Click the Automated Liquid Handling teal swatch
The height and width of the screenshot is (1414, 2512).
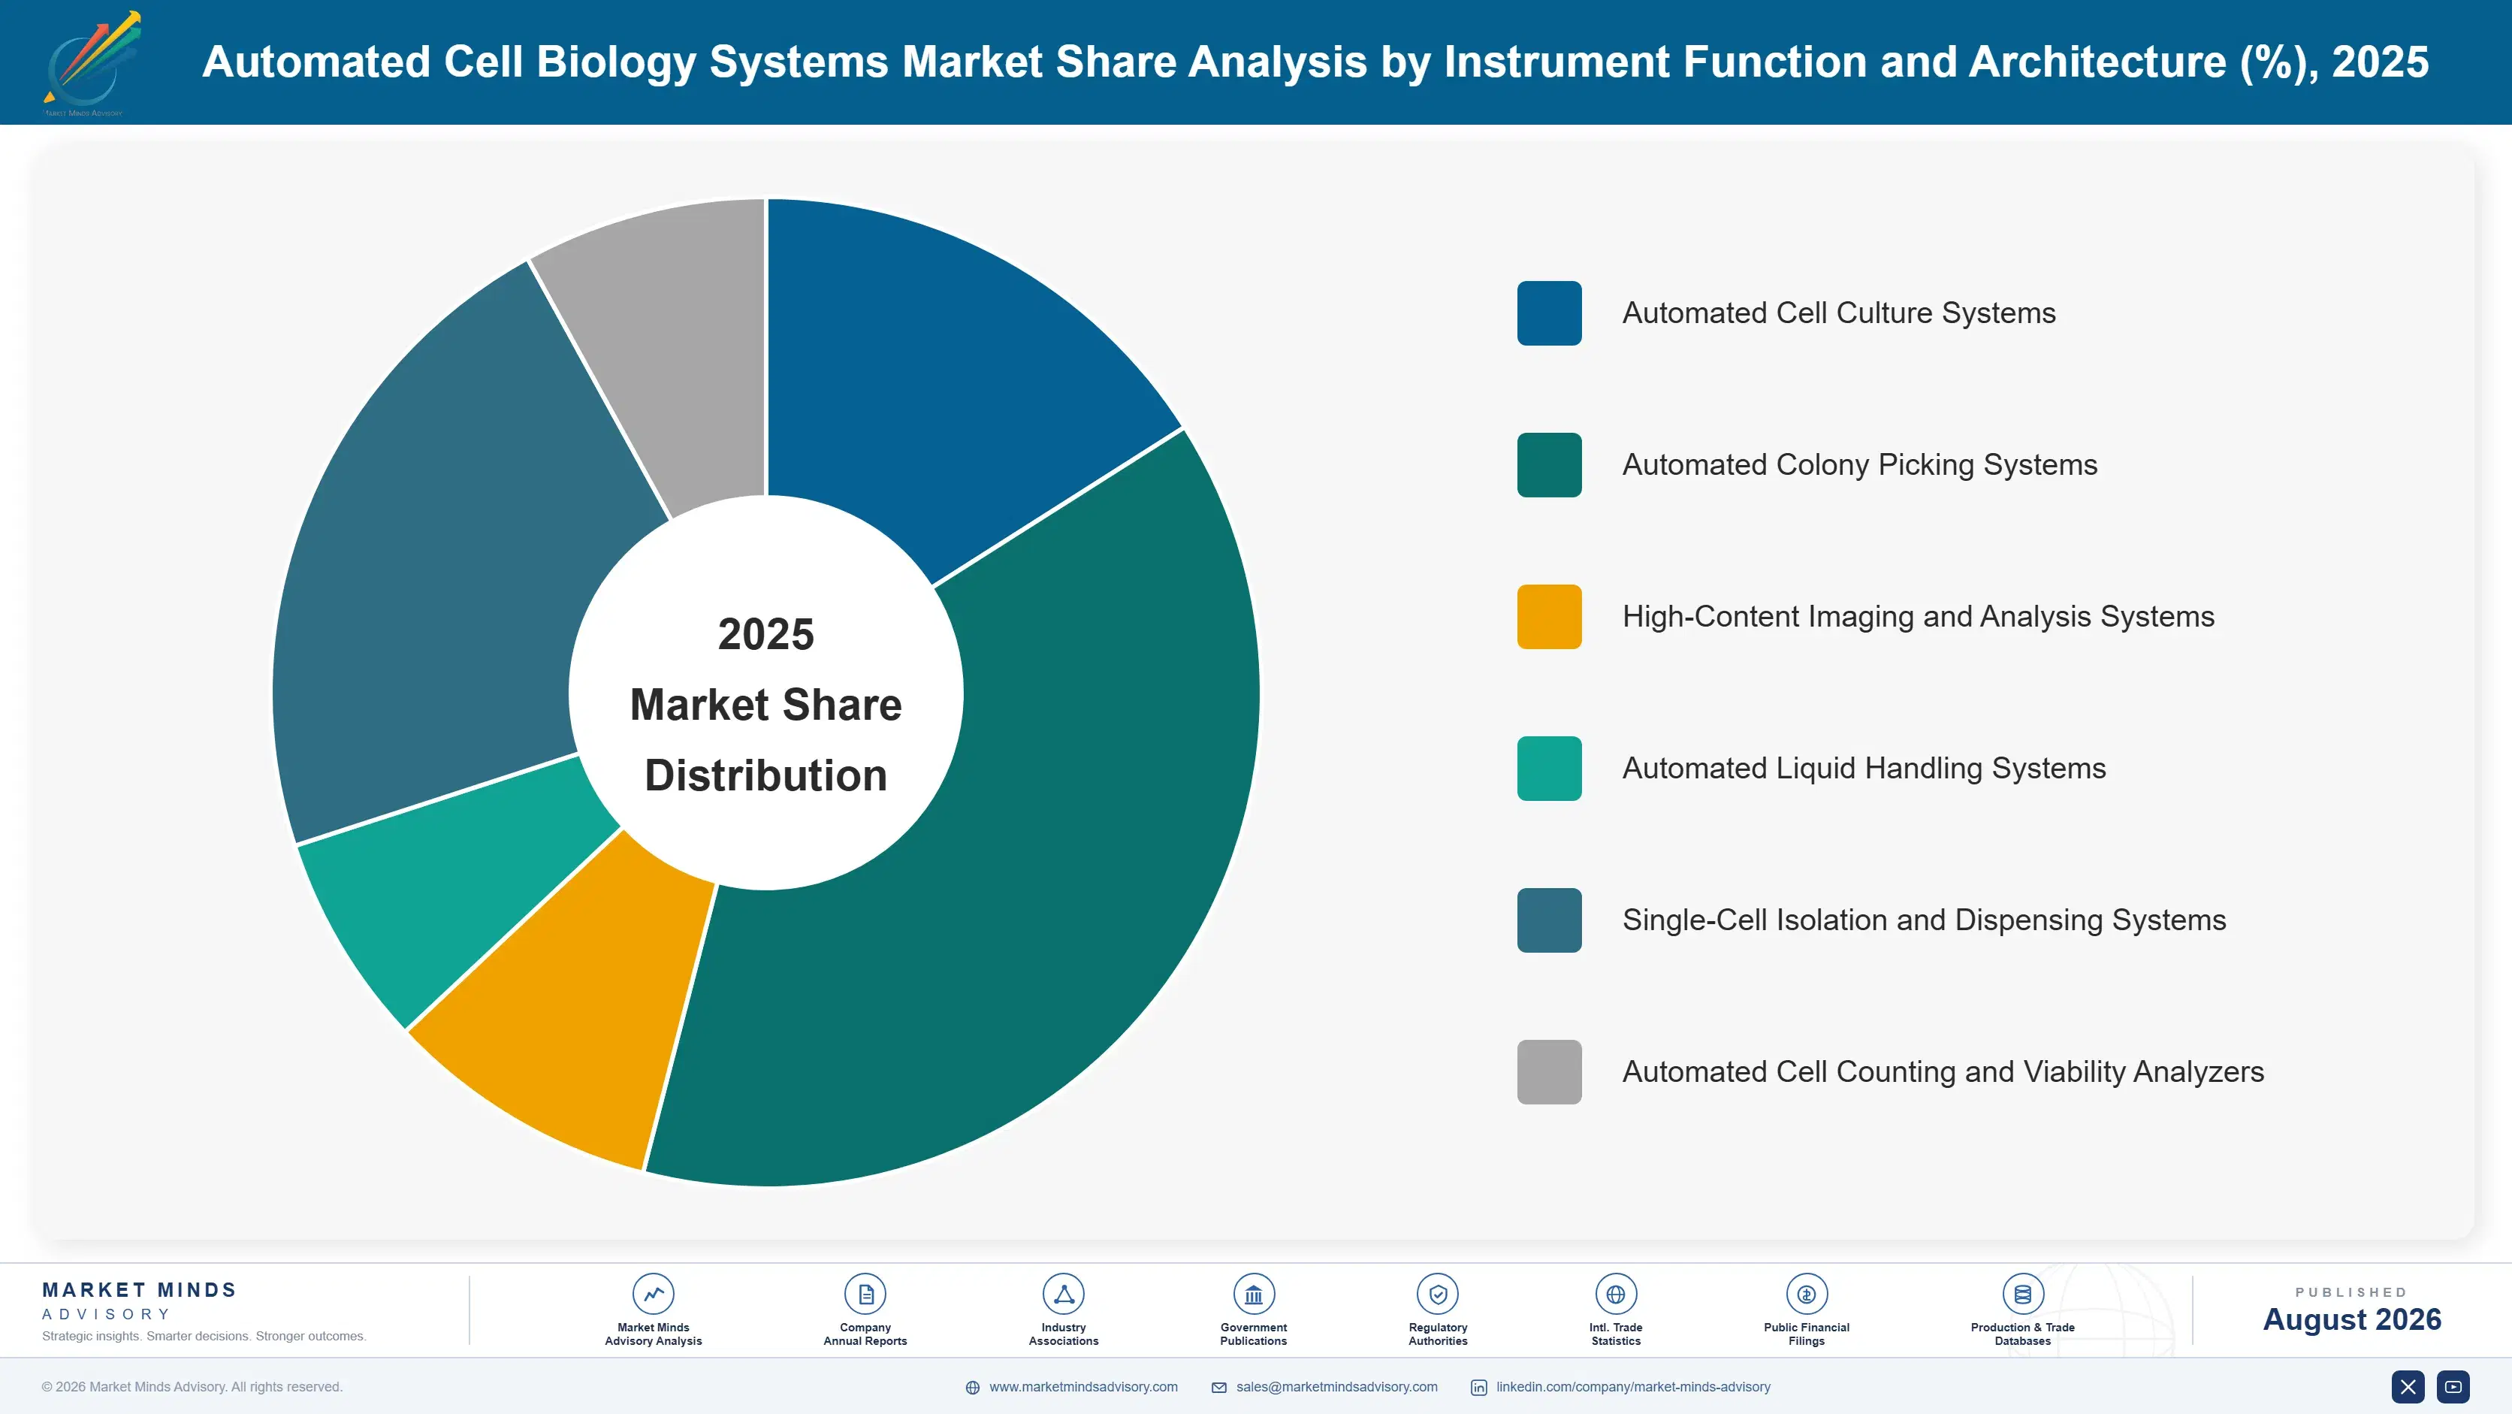coord(1548,769)
